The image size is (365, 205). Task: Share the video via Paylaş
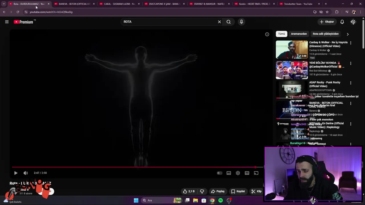pyautogui.click(x=218, y=191)
